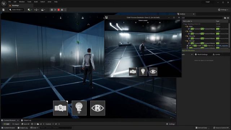Click the Type column header

click(x=217, y=21)
